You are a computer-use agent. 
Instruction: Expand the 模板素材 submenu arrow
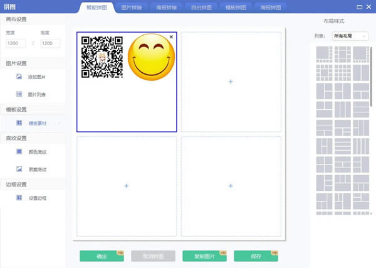(60, 123)
